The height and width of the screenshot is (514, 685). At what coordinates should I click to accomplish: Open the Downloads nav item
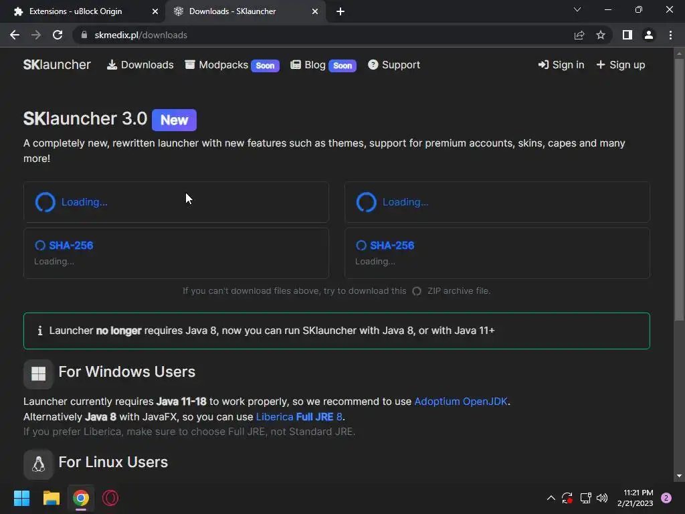tap(140, 65)
